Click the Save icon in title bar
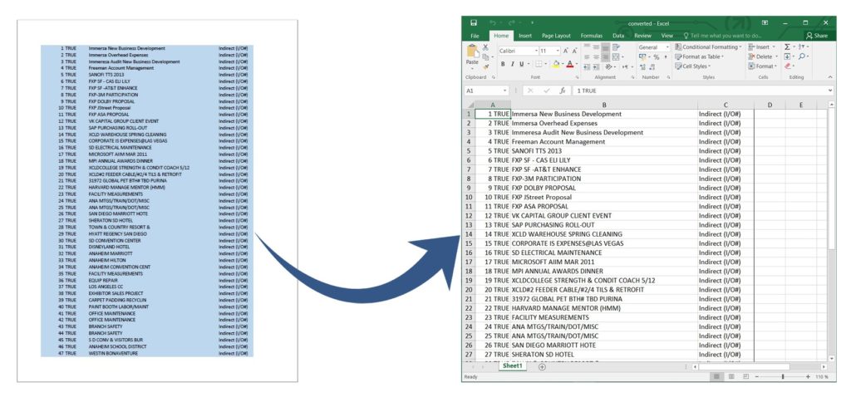851x402 pixels. (473, 22)
